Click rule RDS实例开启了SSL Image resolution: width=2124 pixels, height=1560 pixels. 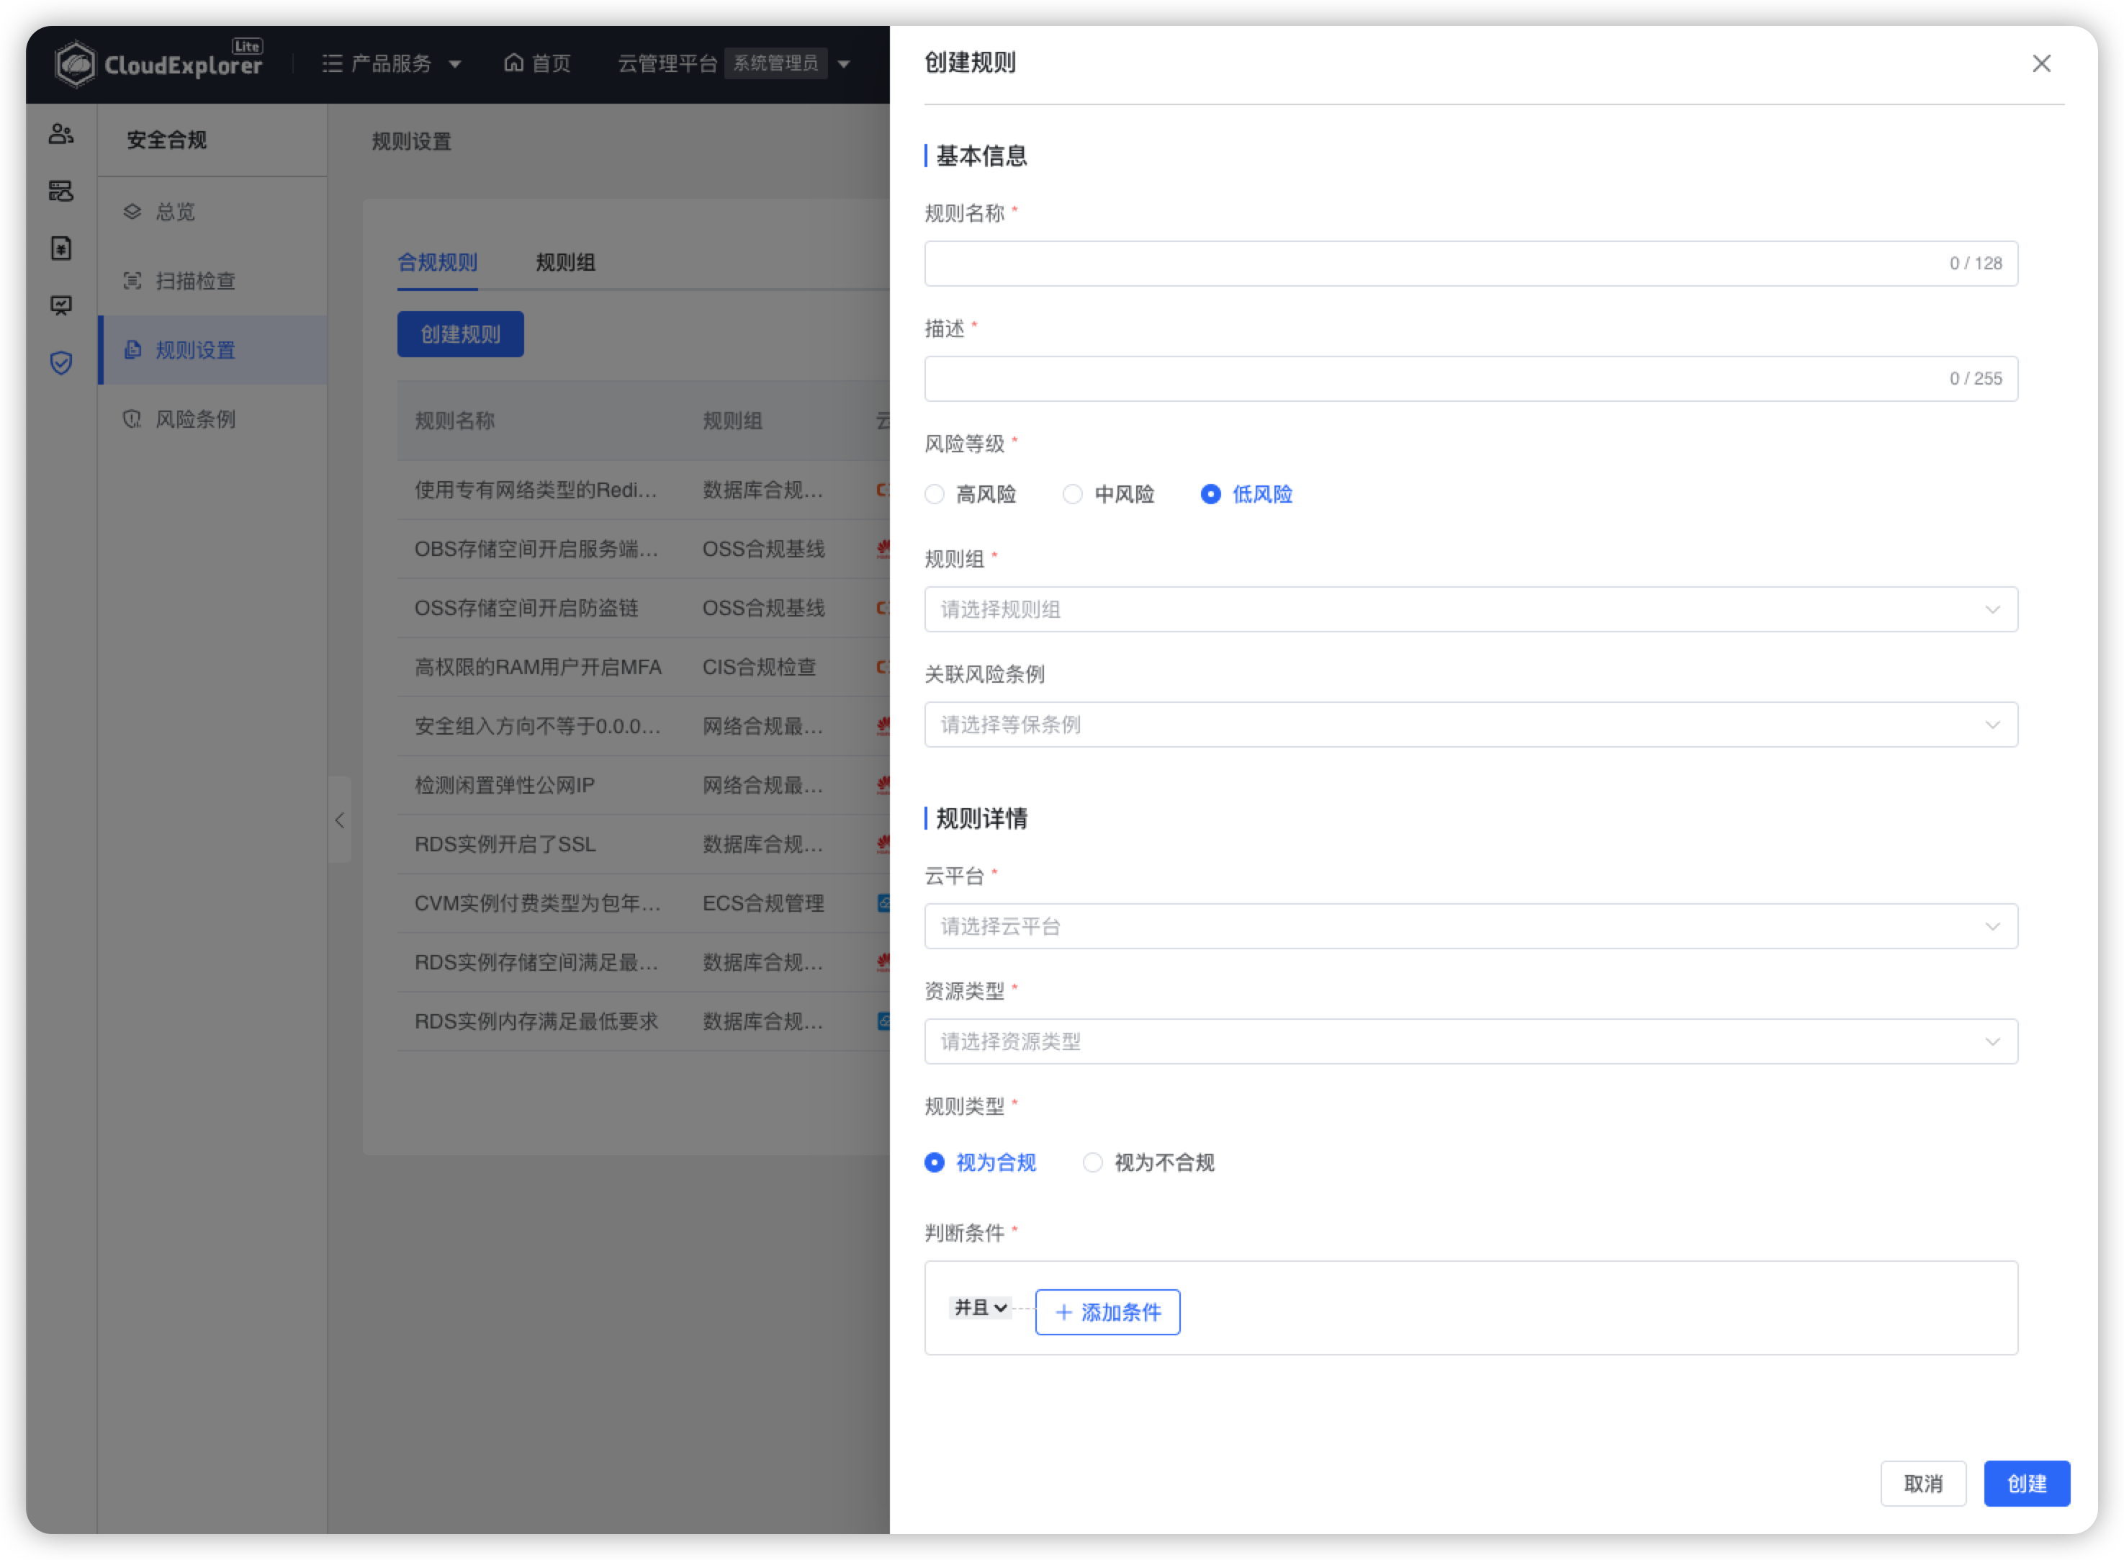tap(505, 844)
